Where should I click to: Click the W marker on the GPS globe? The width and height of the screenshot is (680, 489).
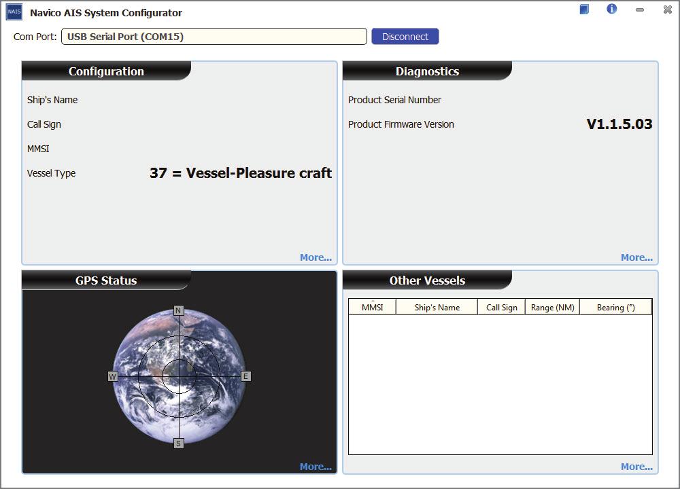[x=112, y=376]
